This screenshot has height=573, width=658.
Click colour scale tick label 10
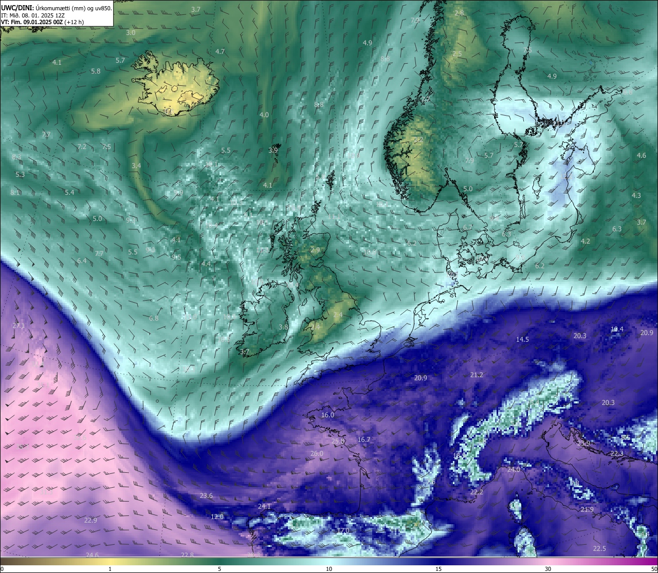click(329, 569)
